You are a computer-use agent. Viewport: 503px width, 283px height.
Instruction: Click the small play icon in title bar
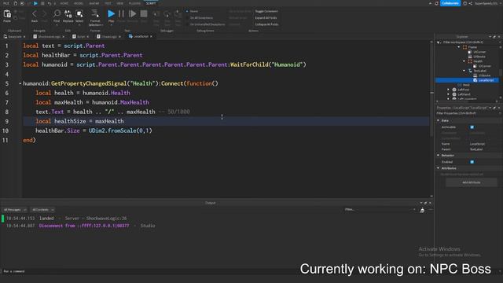click(x=35, y=3)
